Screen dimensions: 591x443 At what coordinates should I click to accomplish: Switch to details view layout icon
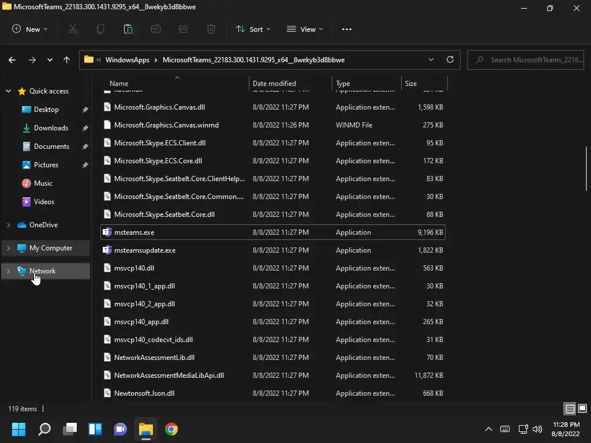pos(570,408)
